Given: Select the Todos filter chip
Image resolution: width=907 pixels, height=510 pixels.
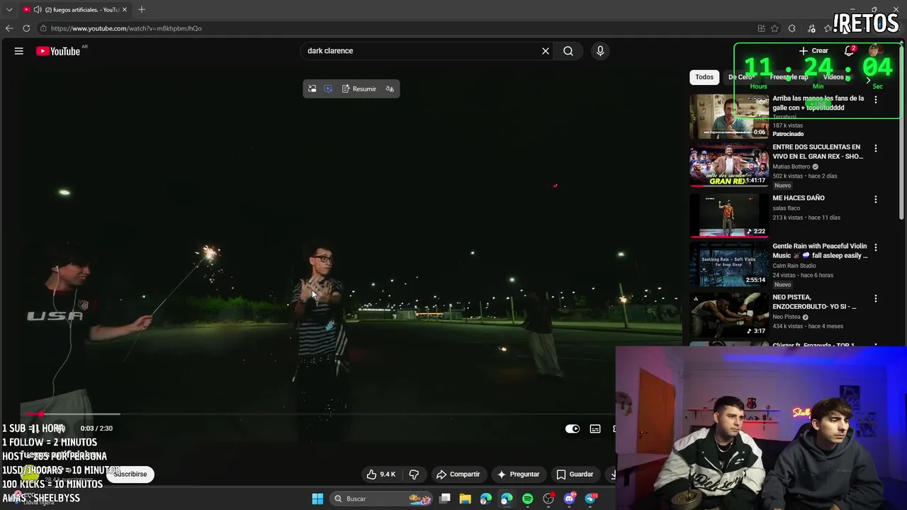Looking at the screenshot, I should point(704,77).
